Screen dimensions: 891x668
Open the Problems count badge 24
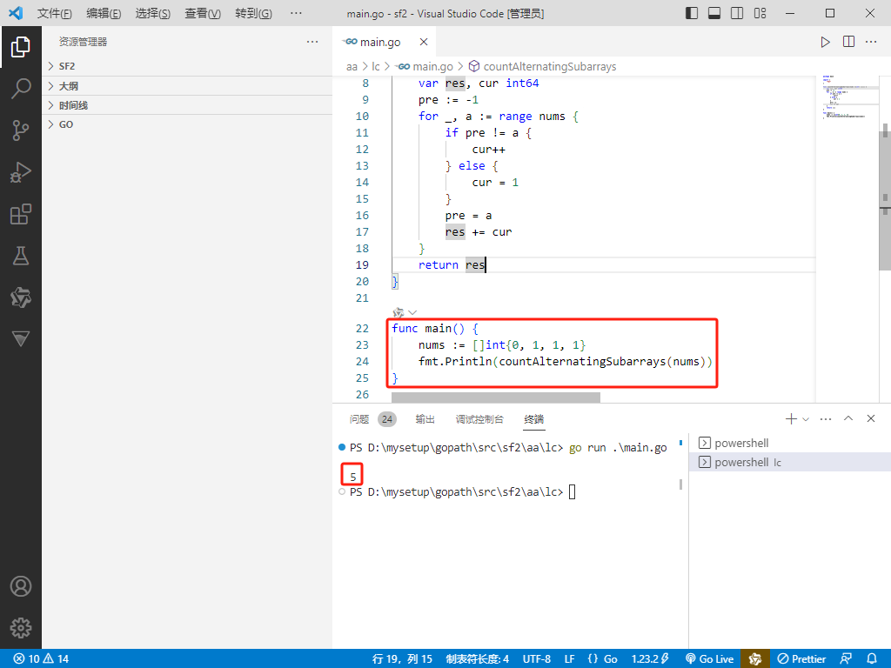pos(387,419)
